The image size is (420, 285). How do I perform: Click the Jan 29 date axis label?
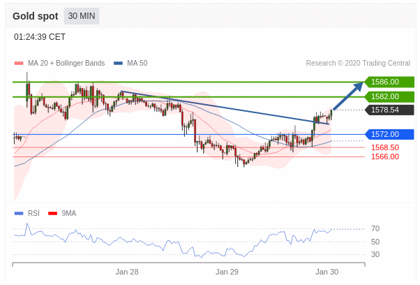pos(227,272)
